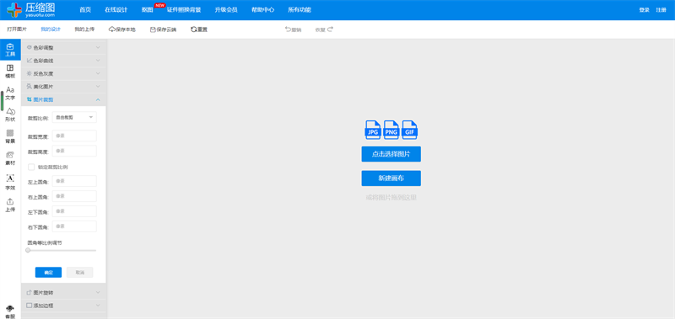Go to 首页 home in top navigation
The width and height of the screenshot is (675, 319).
(85, 10)
